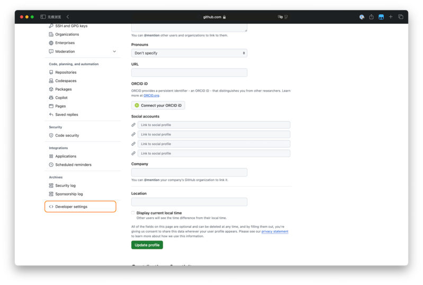The width and height of the screenshot is (423, 285).
Task: Click the SSH and GPG keys key icon
Action: (51, 26)
